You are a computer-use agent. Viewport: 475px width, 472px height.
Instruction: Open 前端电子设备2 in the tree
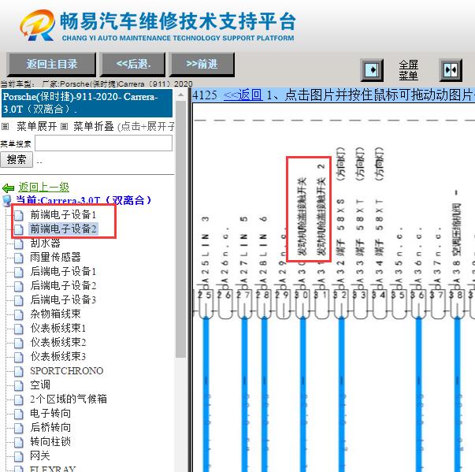(63, 229)
